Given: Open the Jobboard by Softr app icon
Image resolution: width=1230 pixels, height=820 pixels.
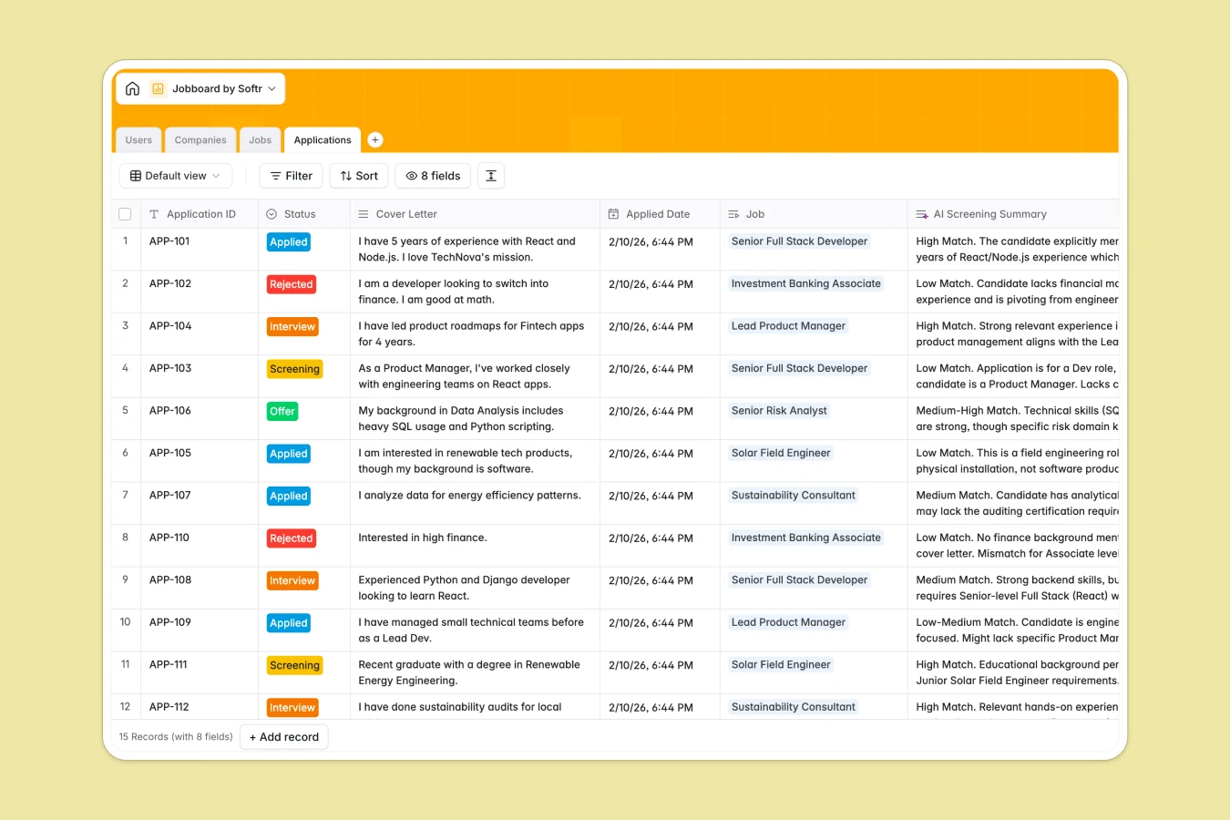Looking at the screenshot, I should coord(159,88).
